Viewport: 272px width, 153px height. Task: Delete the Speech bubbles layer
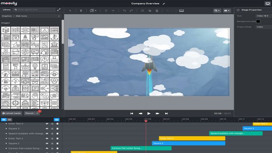click(x=58, y=134)
